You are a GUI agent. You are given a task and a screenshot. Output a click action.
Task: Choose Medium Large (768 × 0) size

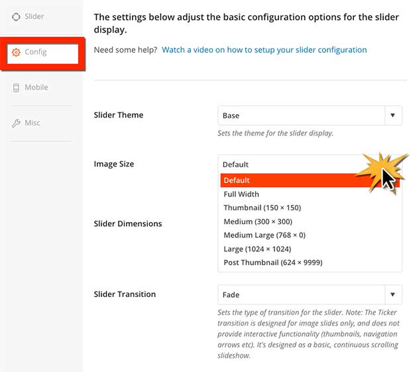264,235
